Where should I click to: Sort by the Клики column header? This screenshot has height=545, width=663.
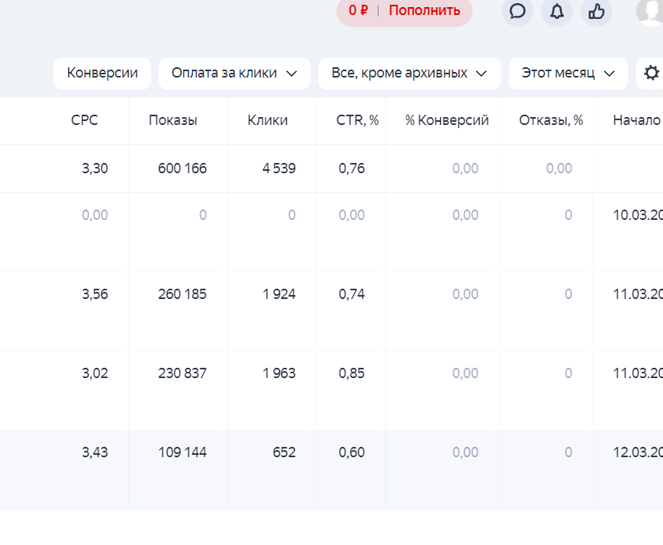(267, 120)
